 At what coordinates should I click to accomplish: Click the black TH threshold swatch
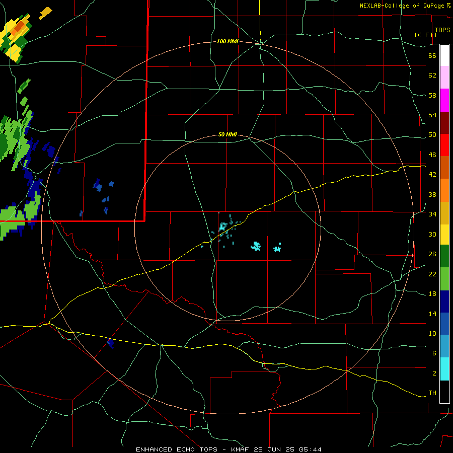coord(444,392)
